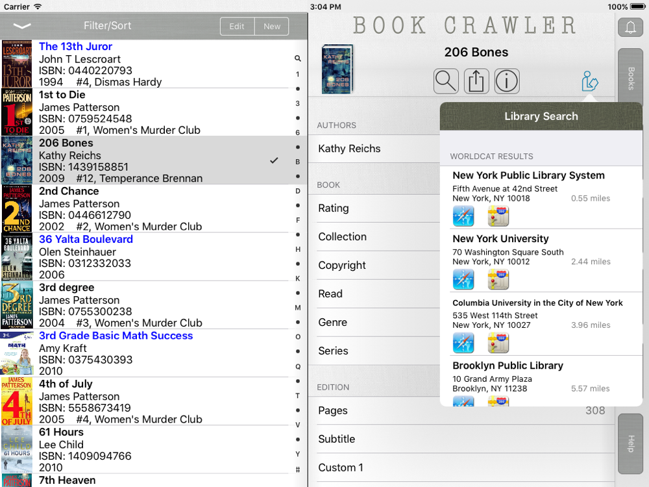
Task: Open the book titled 36 Yalta Boulevard
Action: click(x=86, y=240)
